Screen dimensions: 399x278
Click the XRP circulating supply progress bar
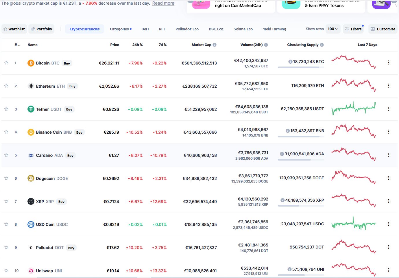coord(301,206)
